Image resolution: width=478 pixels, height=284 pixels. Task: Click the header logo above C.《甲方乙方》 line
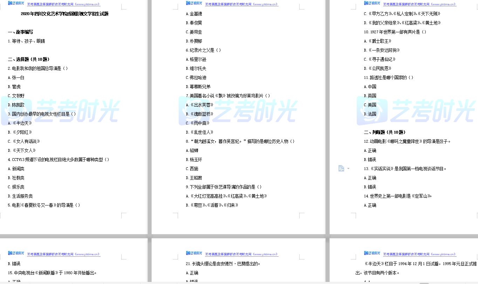372,4
